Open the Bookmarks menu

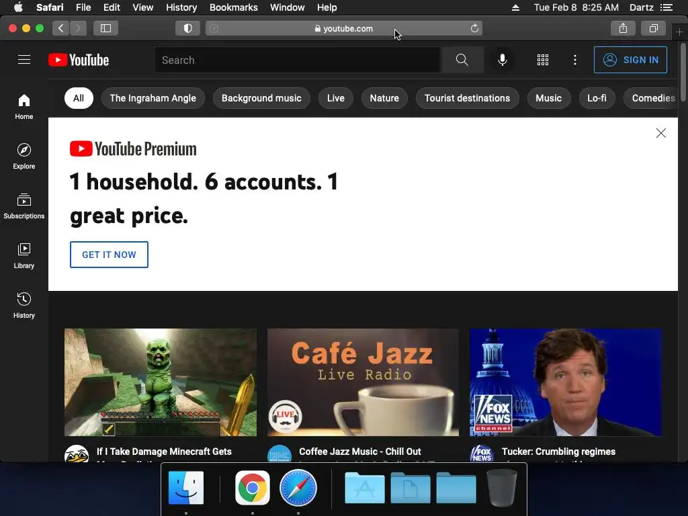[x=233, y=7]
